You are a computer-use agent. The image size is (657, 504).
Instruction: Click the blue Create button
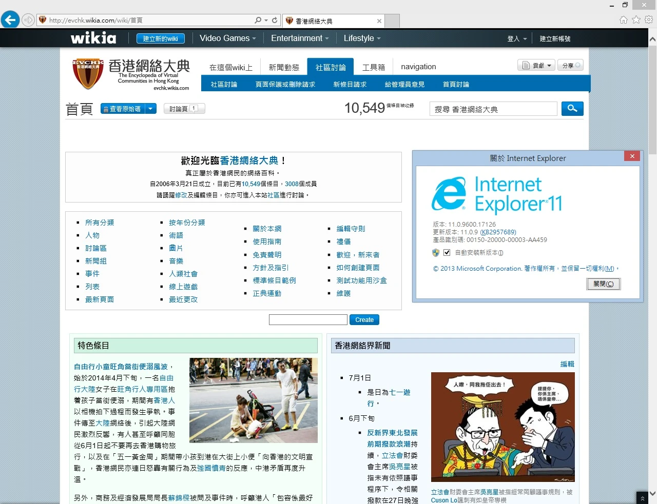click(x=364, y=320)
